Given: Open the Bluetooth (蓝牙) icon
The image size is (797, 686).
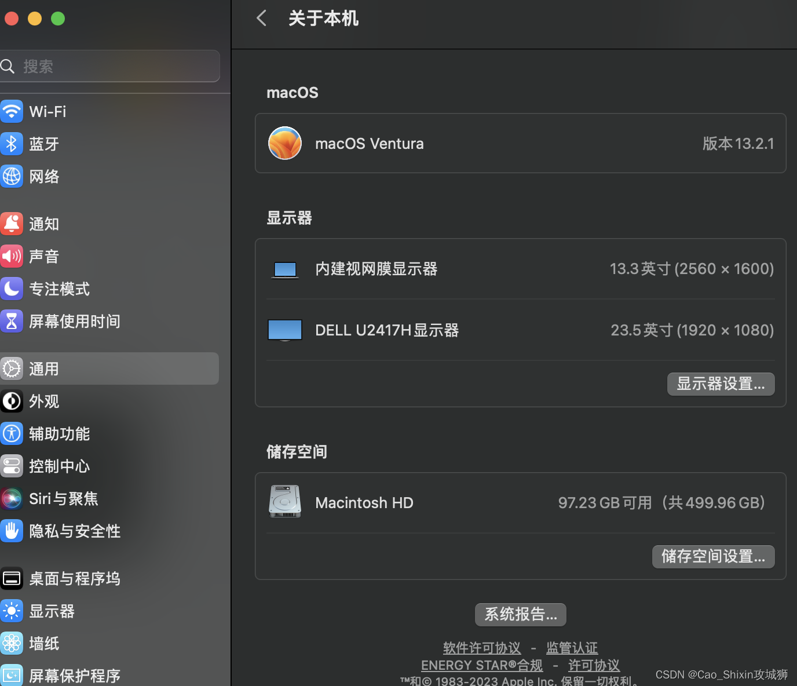Looking at the screenshot, I should [12, 144].
